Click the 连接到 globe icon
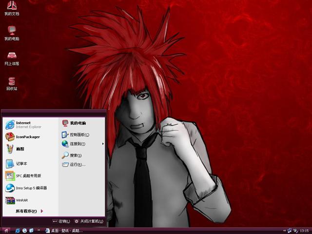This screenshot has width=312, height=234. tap(65, 144)
